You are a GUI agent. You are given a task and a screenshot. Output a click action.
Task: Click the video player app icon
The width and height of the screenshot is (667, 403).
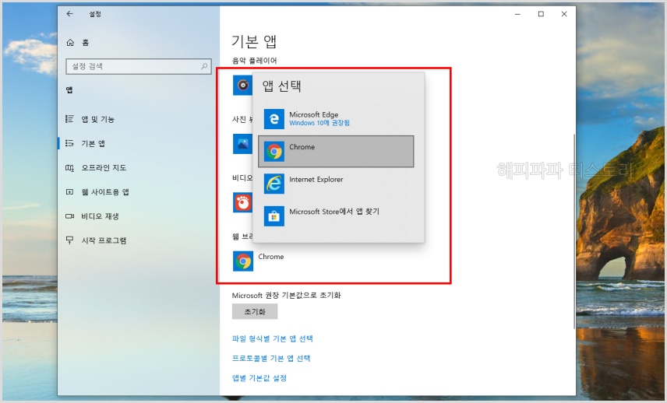point(242,202)
